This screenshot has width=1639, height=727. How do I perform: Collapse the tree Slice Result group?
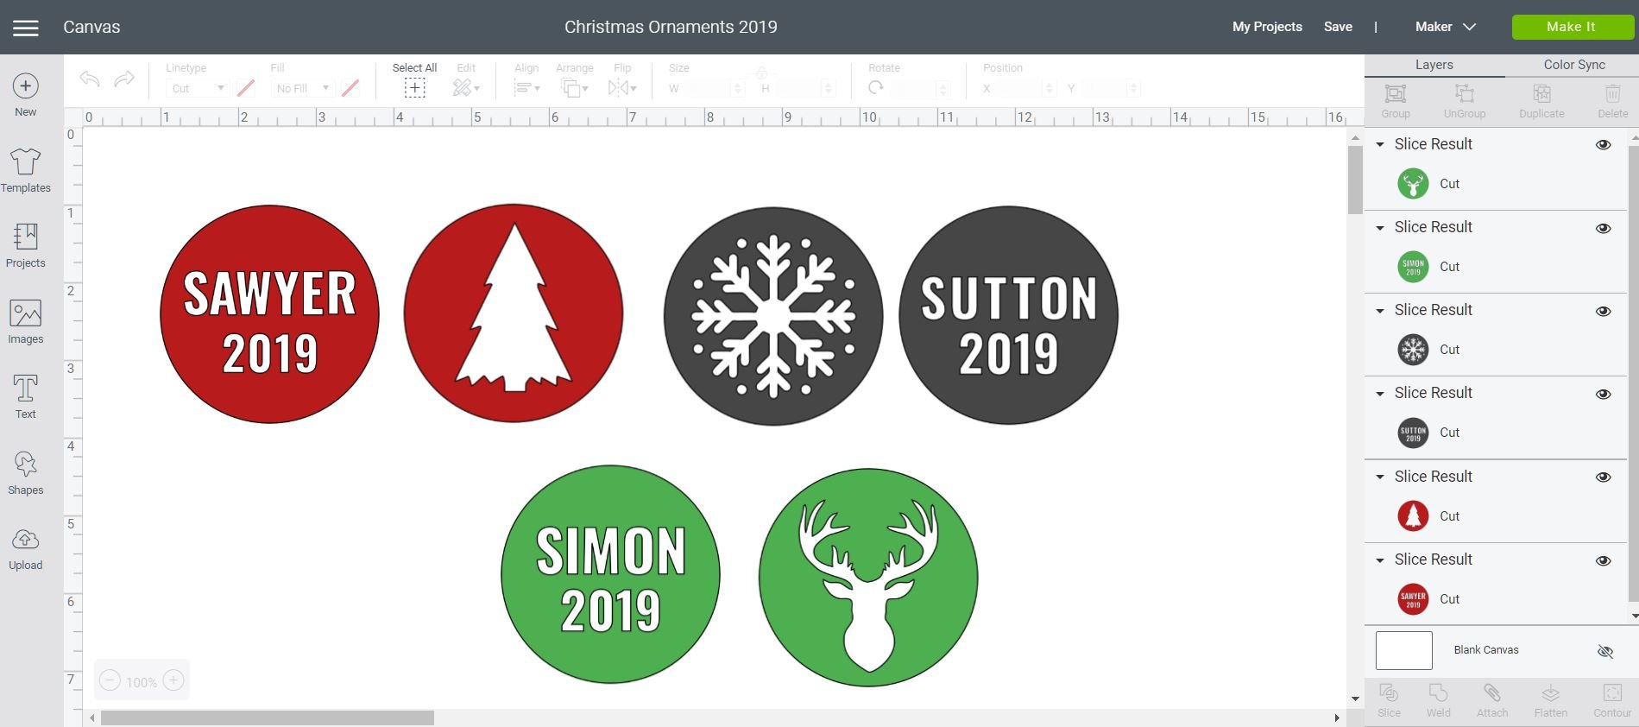[1380, 477]
